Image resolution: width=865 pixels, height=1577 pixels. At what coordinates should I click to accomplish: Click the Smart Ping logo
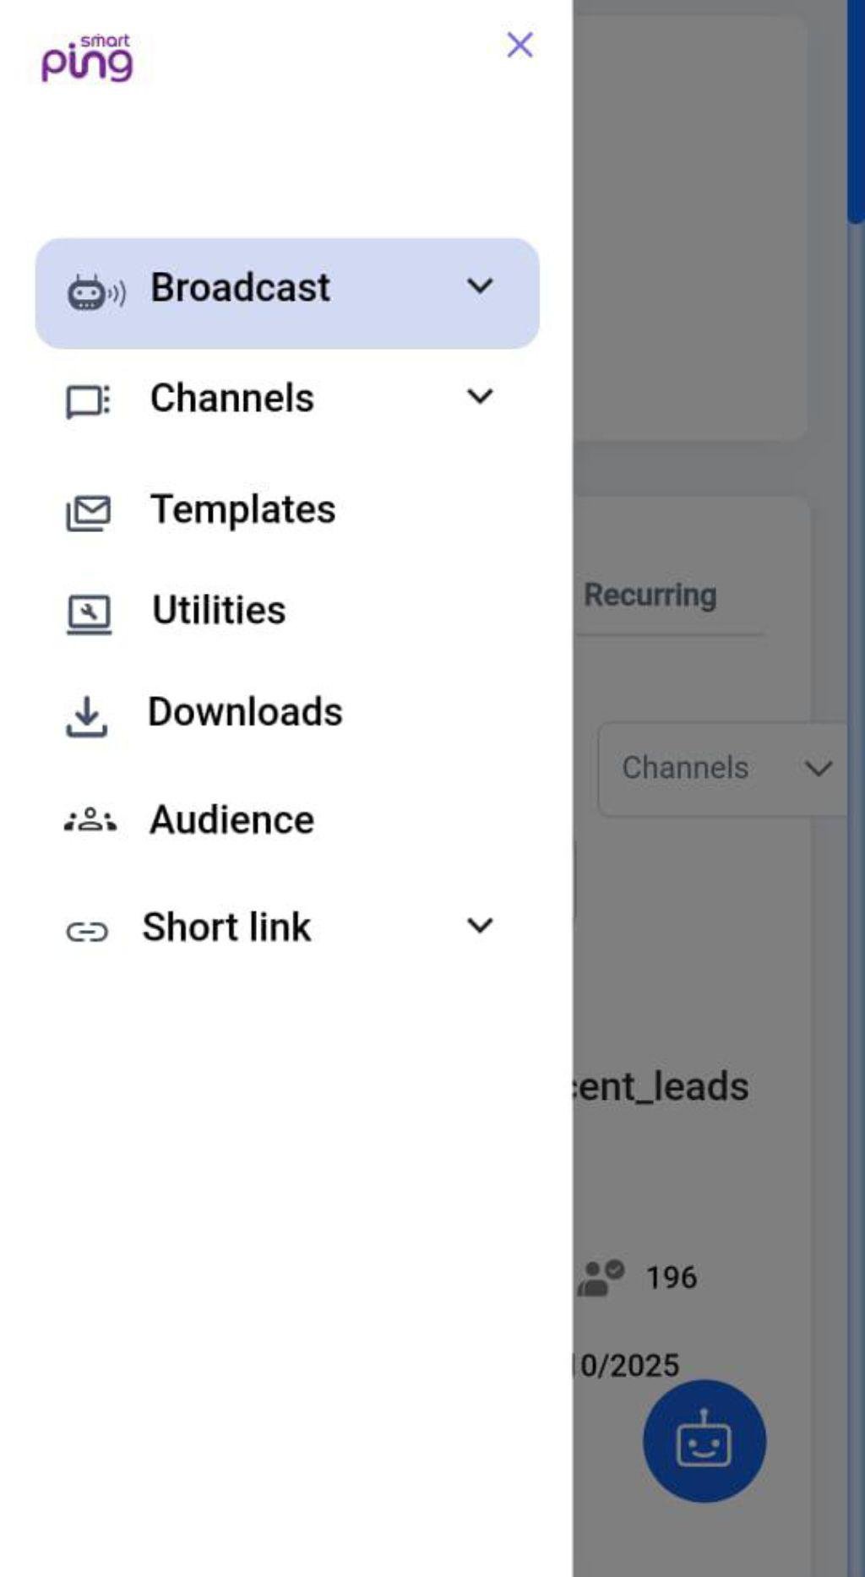tap(87, 57)
